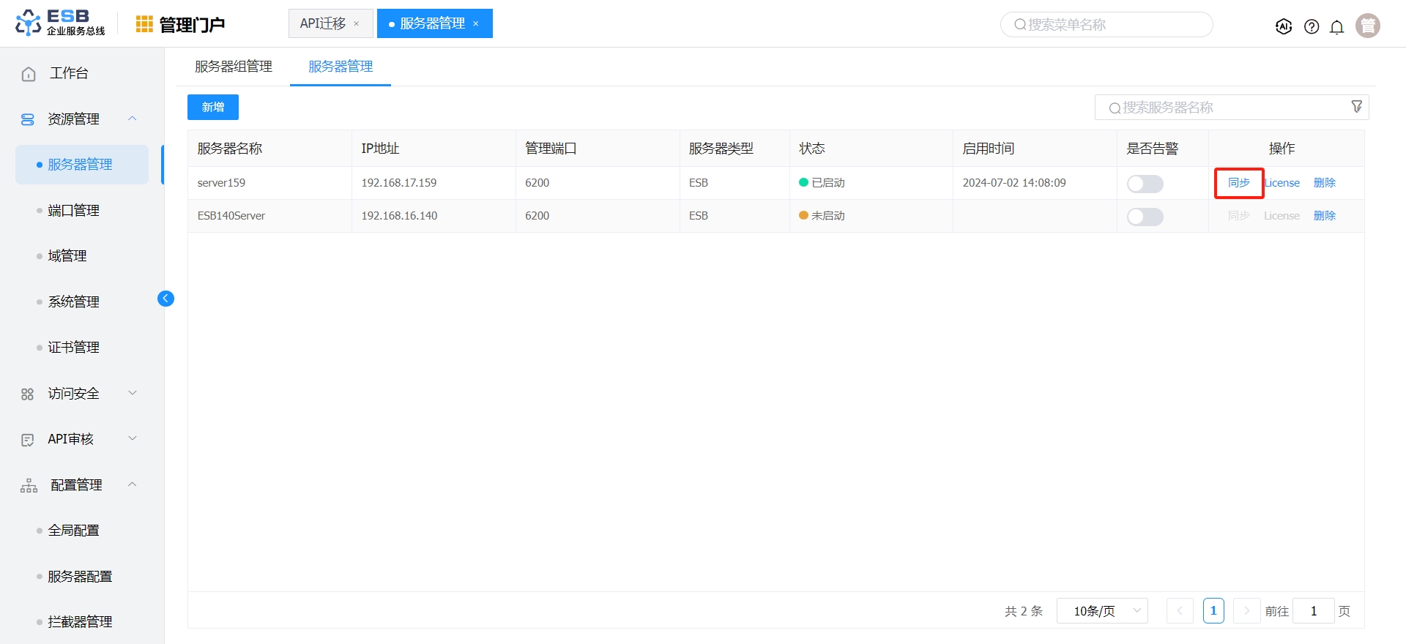Open the app grid icon beside 管理门户
1406x644 pixels.
pos(144,24)
